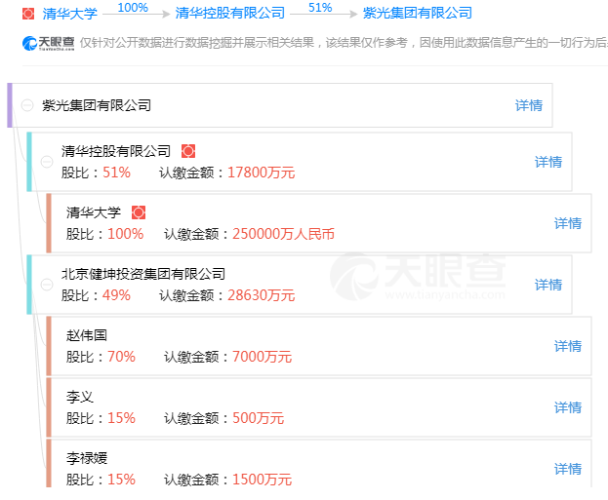Click the 100% label in the ownership path
Viewport: 608px width, 500px height.
(x=133, y=8)
